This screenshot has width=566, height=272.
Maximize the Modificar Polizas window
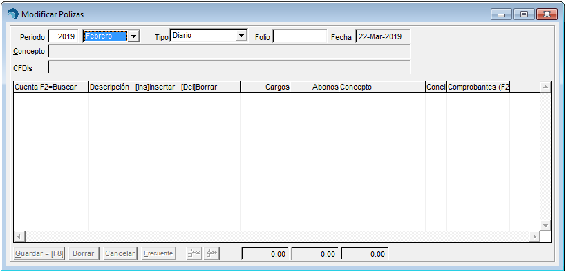[524, 14]
